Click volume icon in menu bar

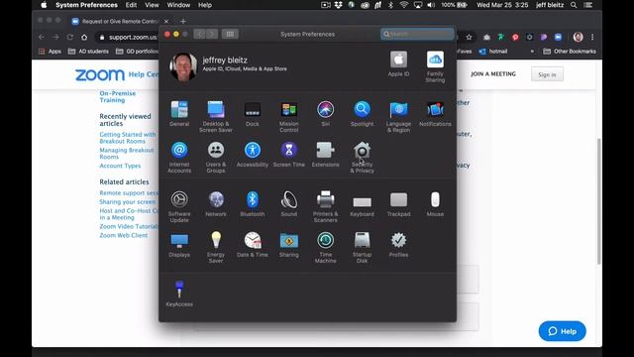click(431, 5)
